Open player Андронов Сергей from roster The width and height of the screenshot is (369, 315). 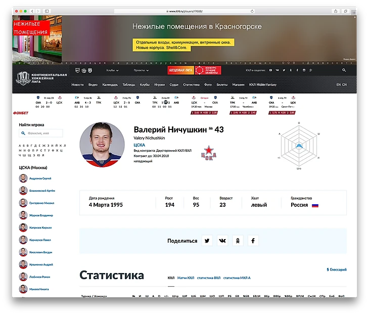(x=39, y=178)
